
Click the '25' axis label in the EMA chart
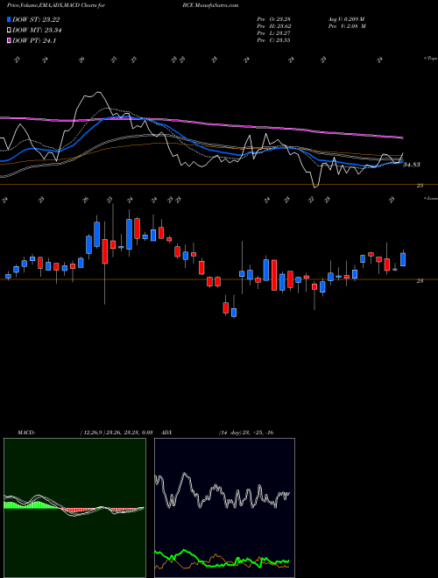click(420, 186)
